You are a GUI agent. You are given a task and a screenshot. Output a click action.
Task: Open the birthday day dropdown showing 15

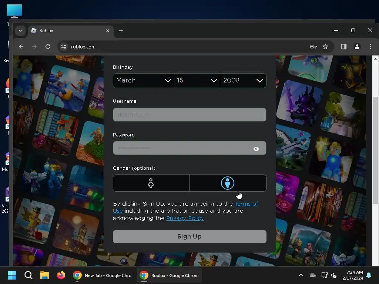point(197,80)
